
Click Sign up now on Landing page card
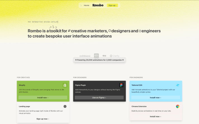(x=43, y=119)
